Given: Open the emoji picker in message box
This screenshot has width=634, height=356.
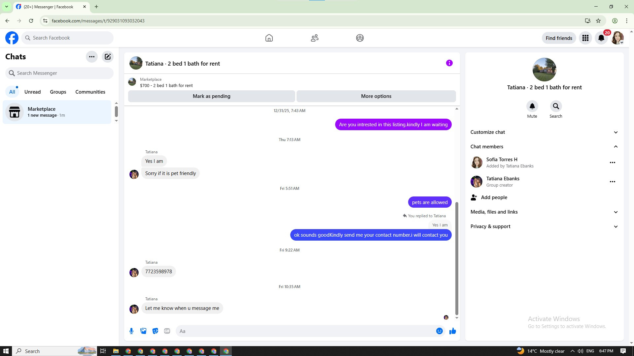Looking at the screenshot, I should 439,331.
